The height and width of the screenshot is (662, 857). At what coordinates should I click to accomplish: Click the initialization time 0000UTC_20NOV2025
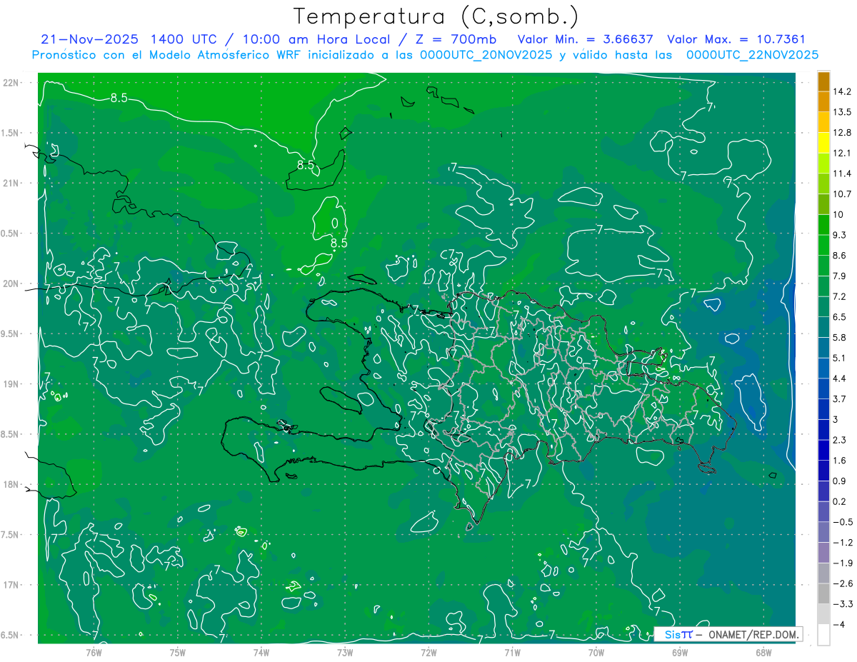[x=486, y=55]
